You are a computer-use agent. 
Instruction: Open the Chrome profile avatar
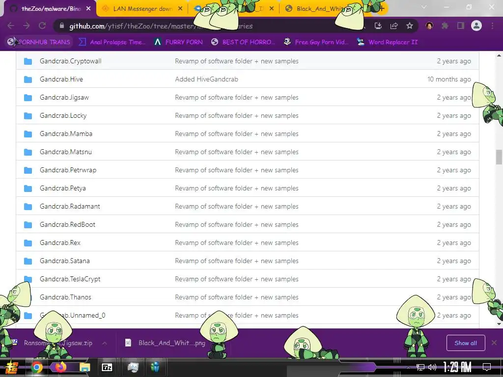click(476, 26)
